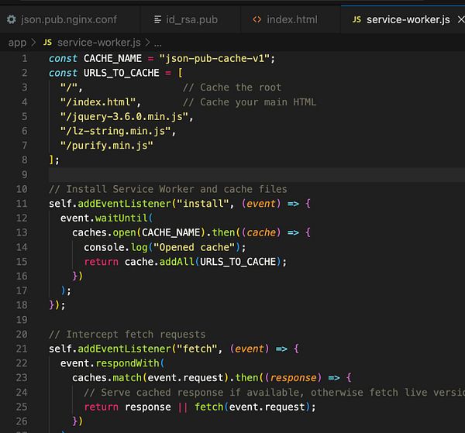Screen dimensions: 465x433
Task: Expand the ellipsis breadcrumb symbol list
Action: pyautogui.click(x=158, y=43)
